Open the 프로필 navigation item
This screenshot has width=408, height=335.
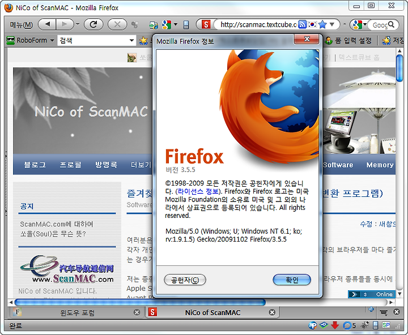70,165
